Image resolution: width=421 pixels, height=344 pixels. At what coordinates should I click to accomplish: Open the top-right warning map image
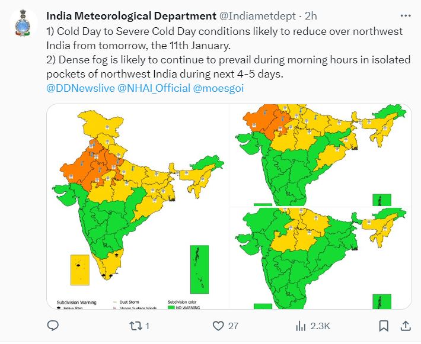point(320,155)
